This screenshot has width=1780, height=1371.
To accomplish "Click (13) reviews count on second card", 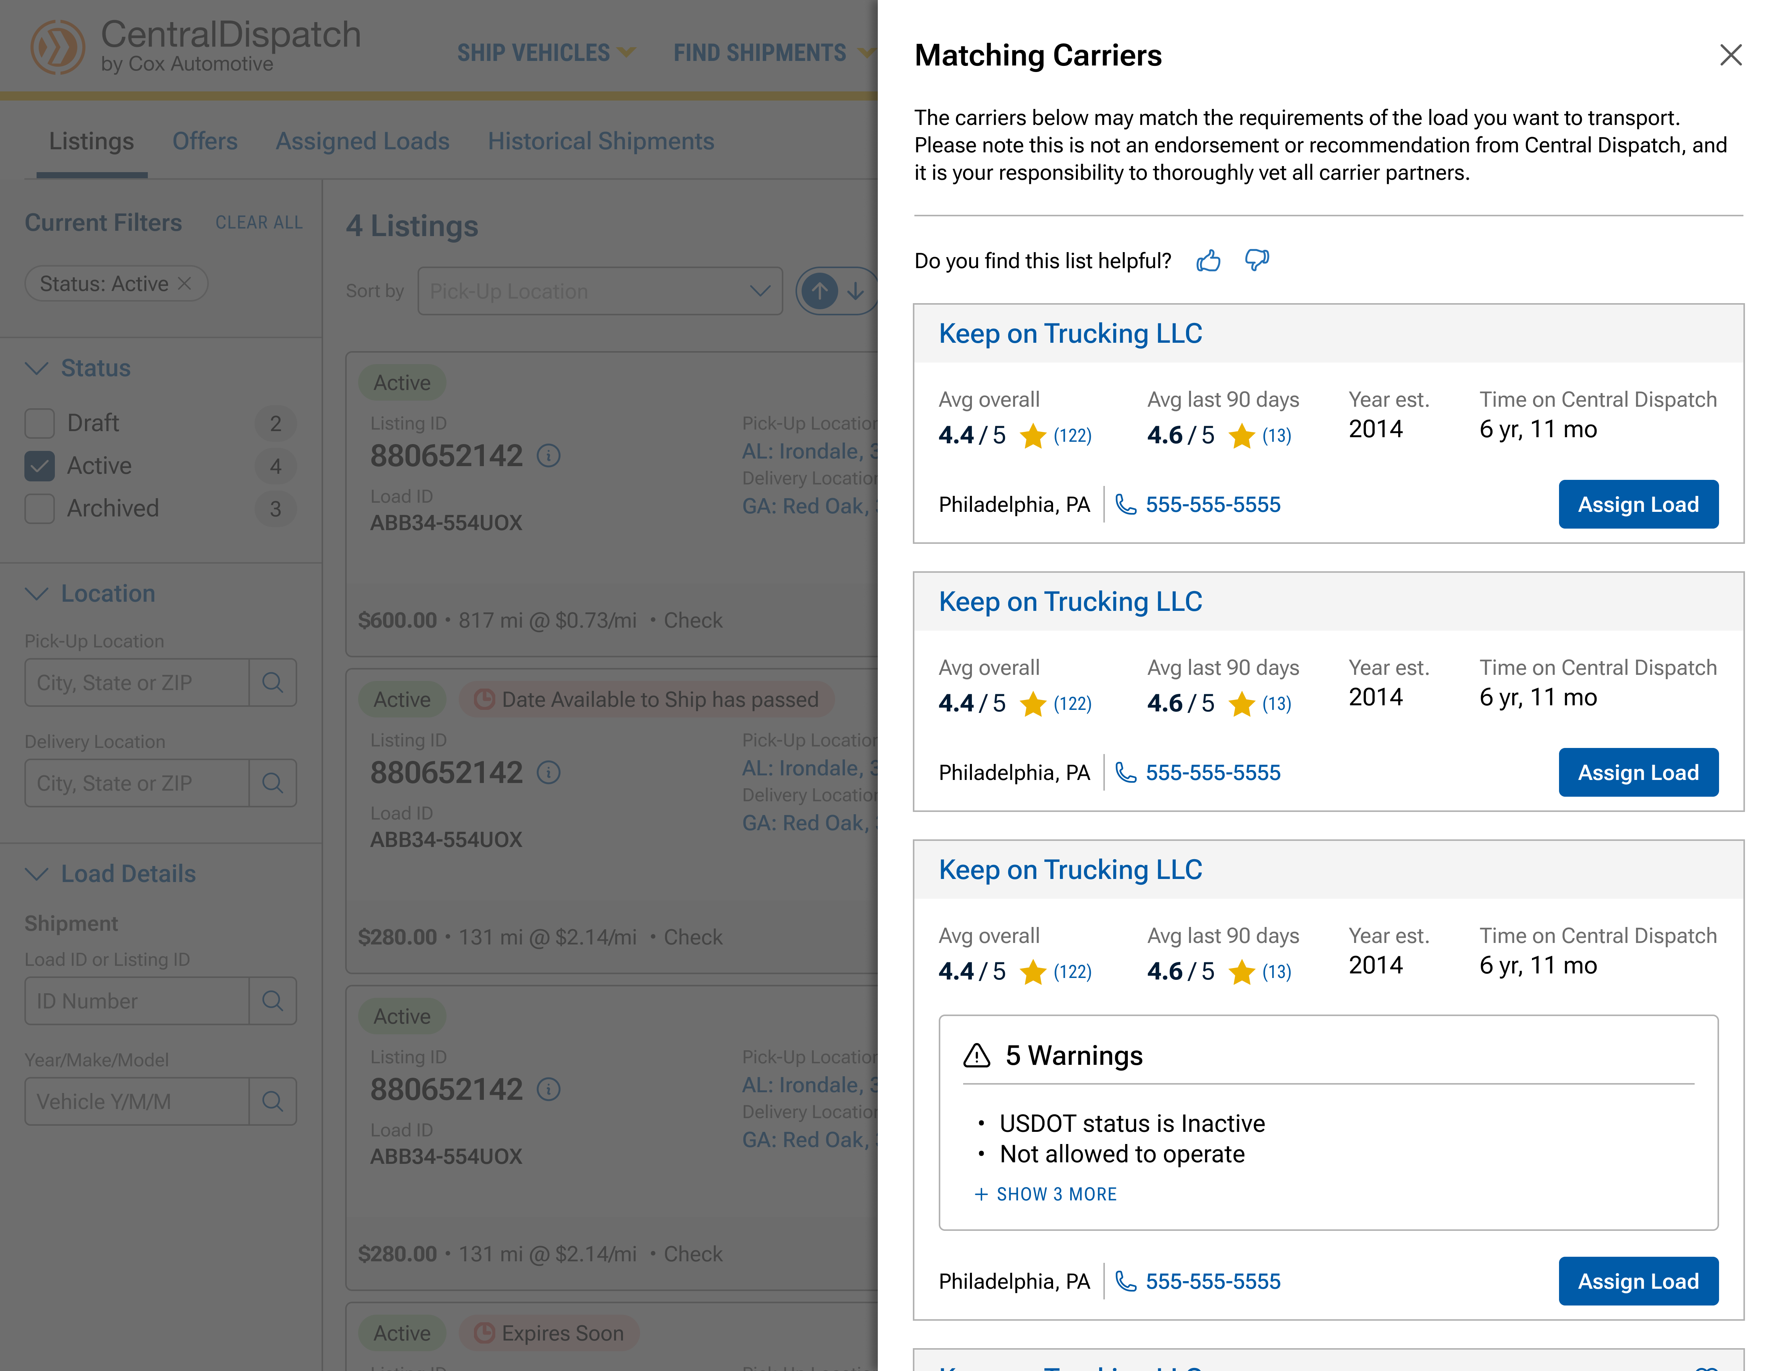I will point(1276,704).
